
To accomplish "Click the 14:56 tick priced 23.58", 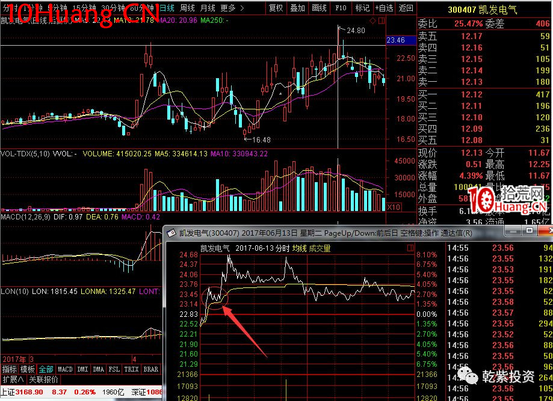I will tap(500, 302).
